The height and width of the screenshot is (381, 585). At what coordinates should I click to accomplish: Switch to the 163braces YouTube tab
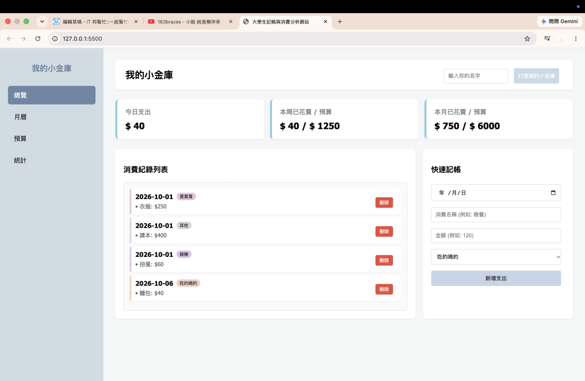[191, 22]
